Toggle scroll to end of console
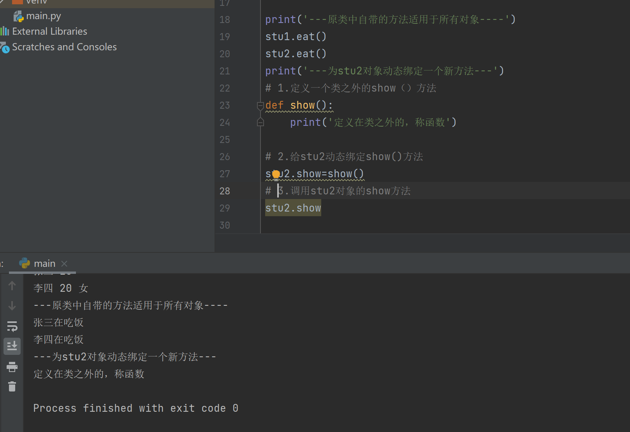 click(12, 346)
